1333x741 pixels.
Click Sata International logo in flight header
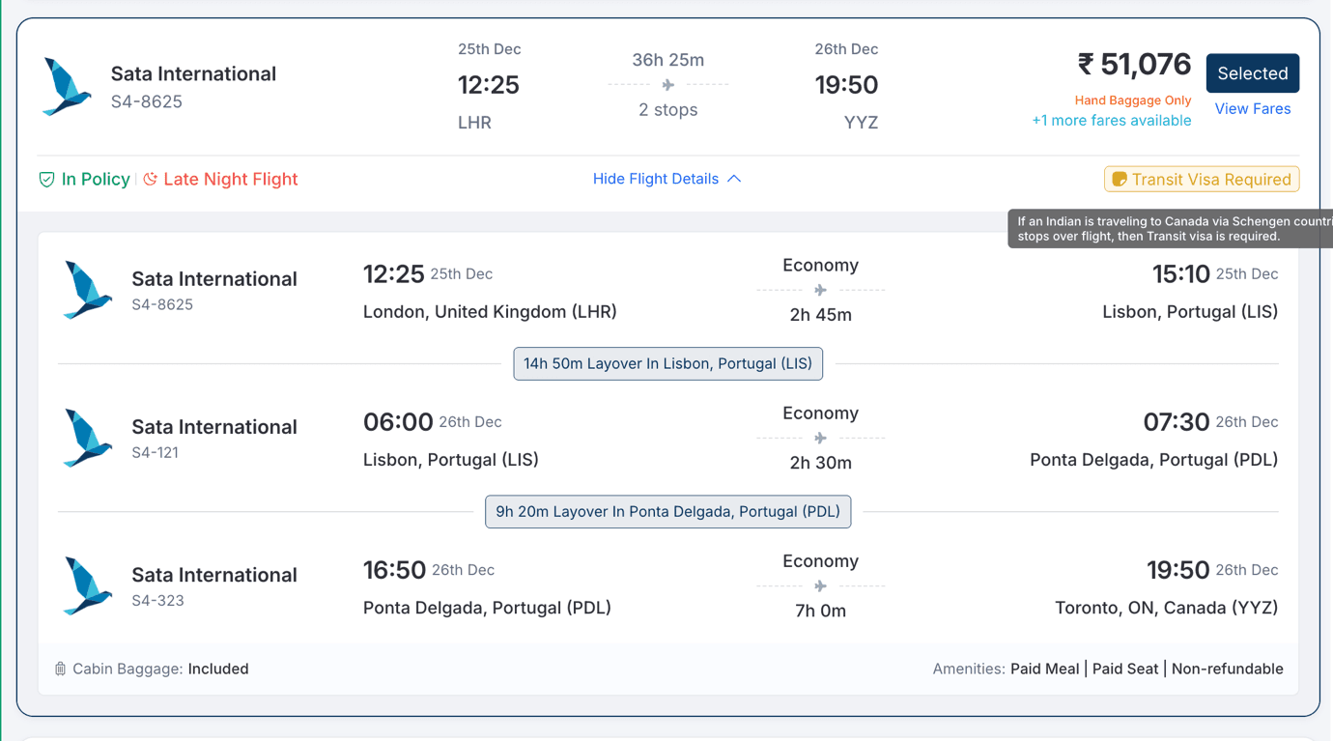67,86
